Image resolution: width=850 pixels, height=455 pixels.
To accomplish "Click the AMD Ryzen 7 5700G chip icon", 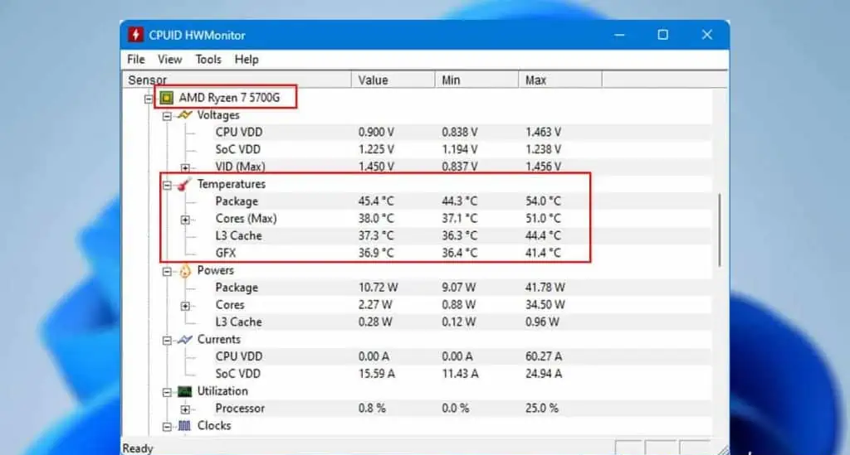I will point(166,98).
